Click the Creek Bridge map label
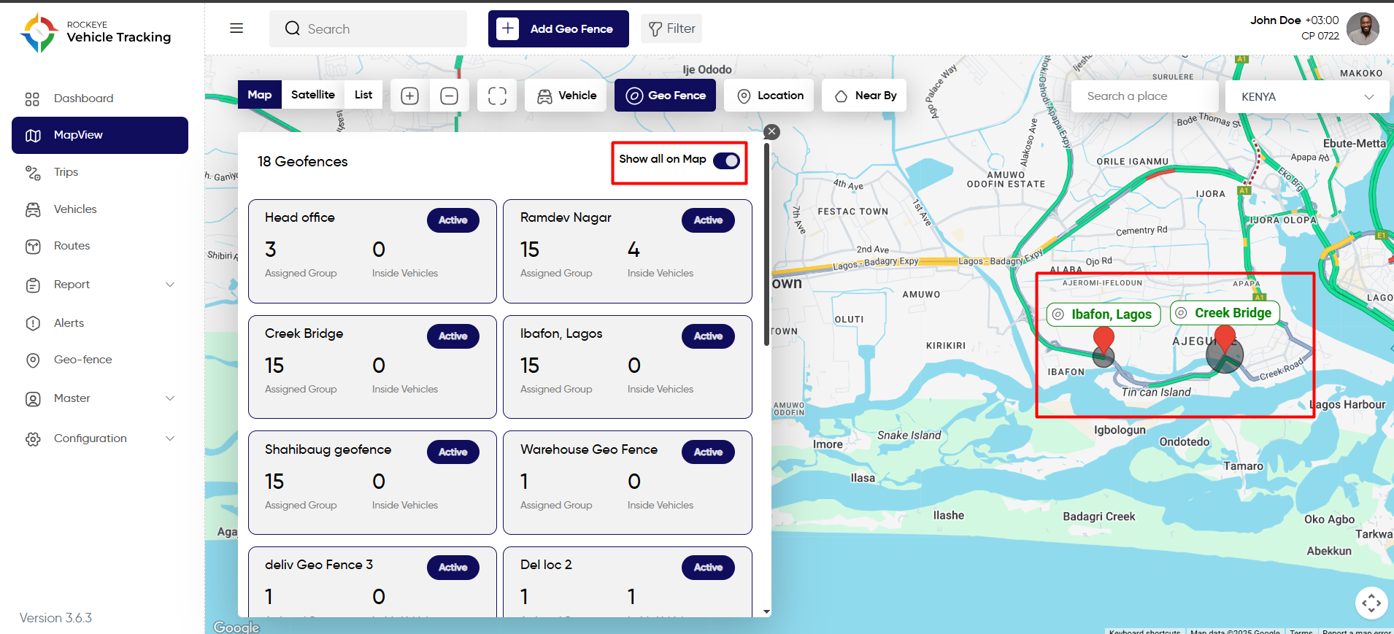The height and width of the screenshot is (634, 1394). (1225, 313)
